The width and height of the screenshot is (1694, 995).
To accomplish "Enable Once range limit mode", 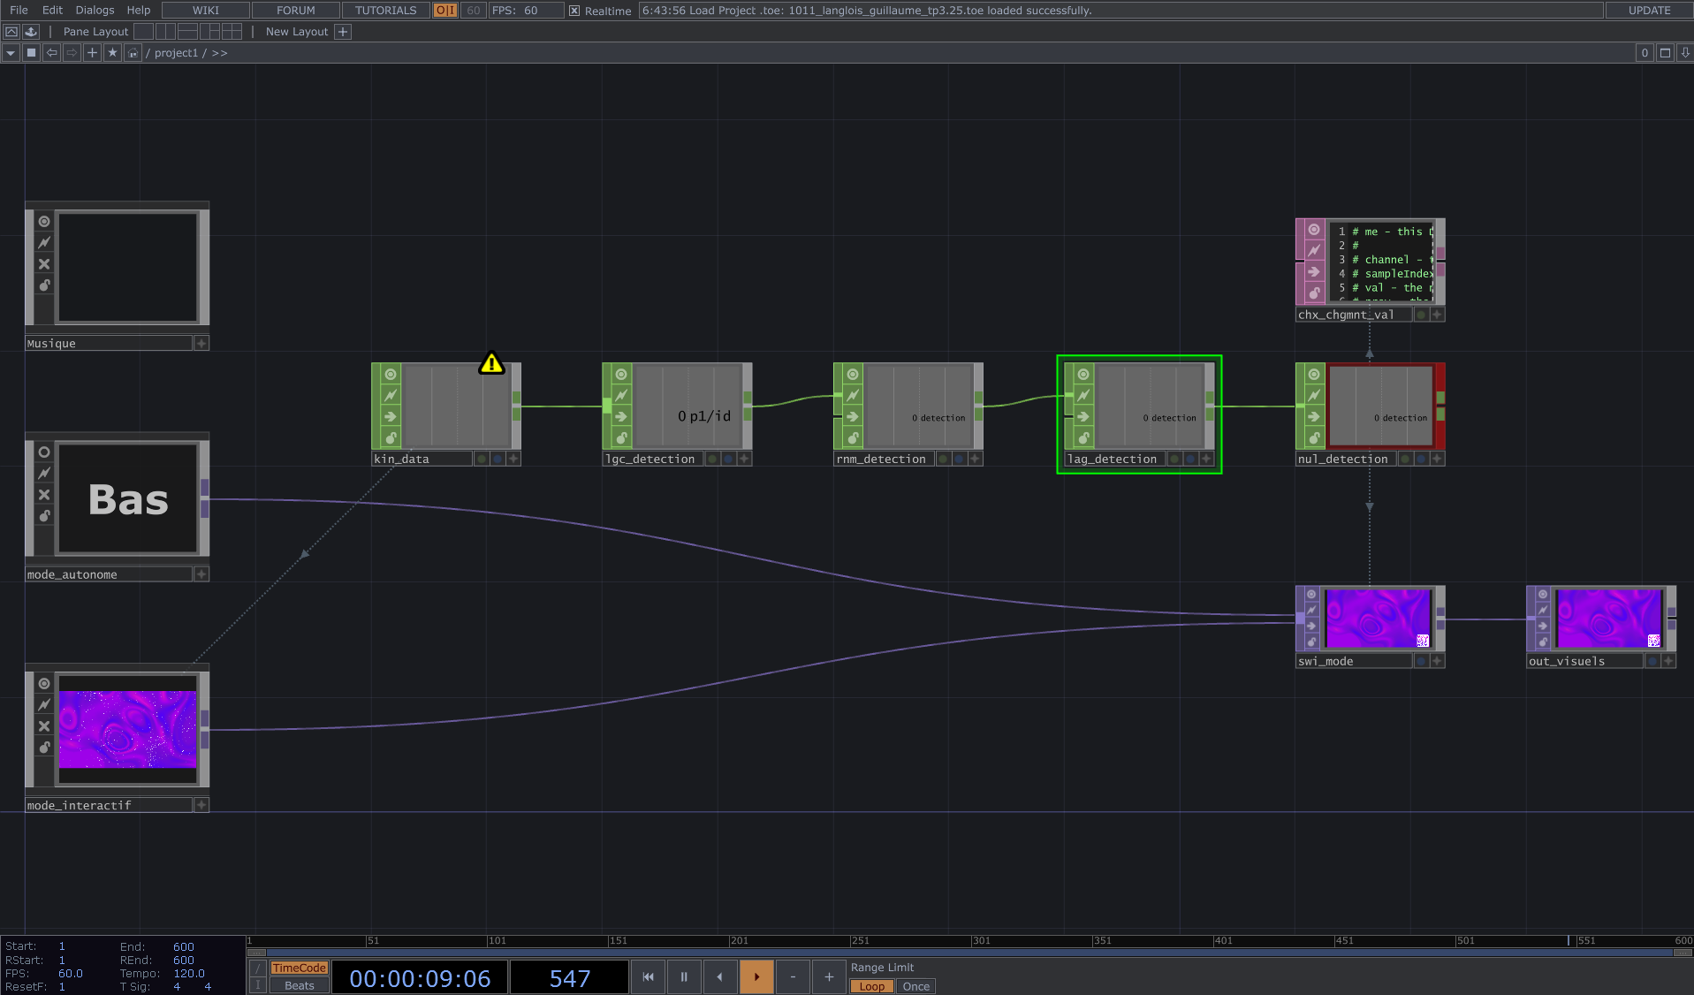I will point(915,987).
